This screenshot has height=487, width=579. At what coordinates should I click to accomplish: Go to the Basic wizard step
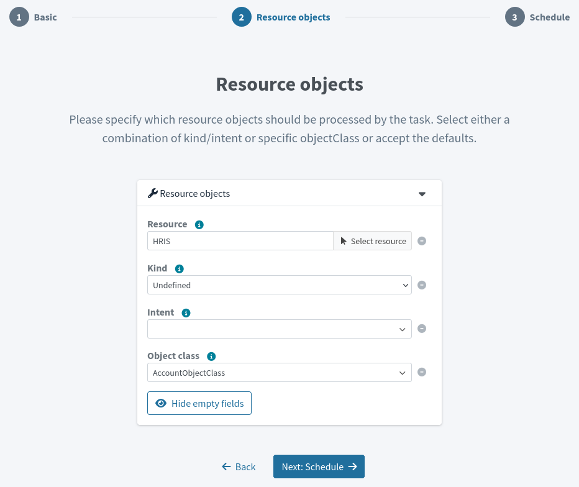33,17
